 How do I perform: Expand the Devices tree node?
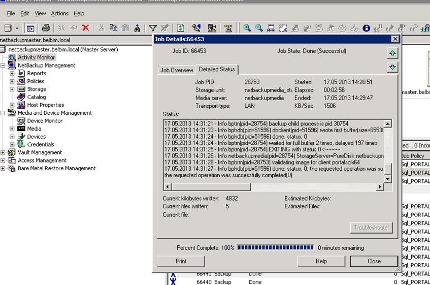[12, 137]
